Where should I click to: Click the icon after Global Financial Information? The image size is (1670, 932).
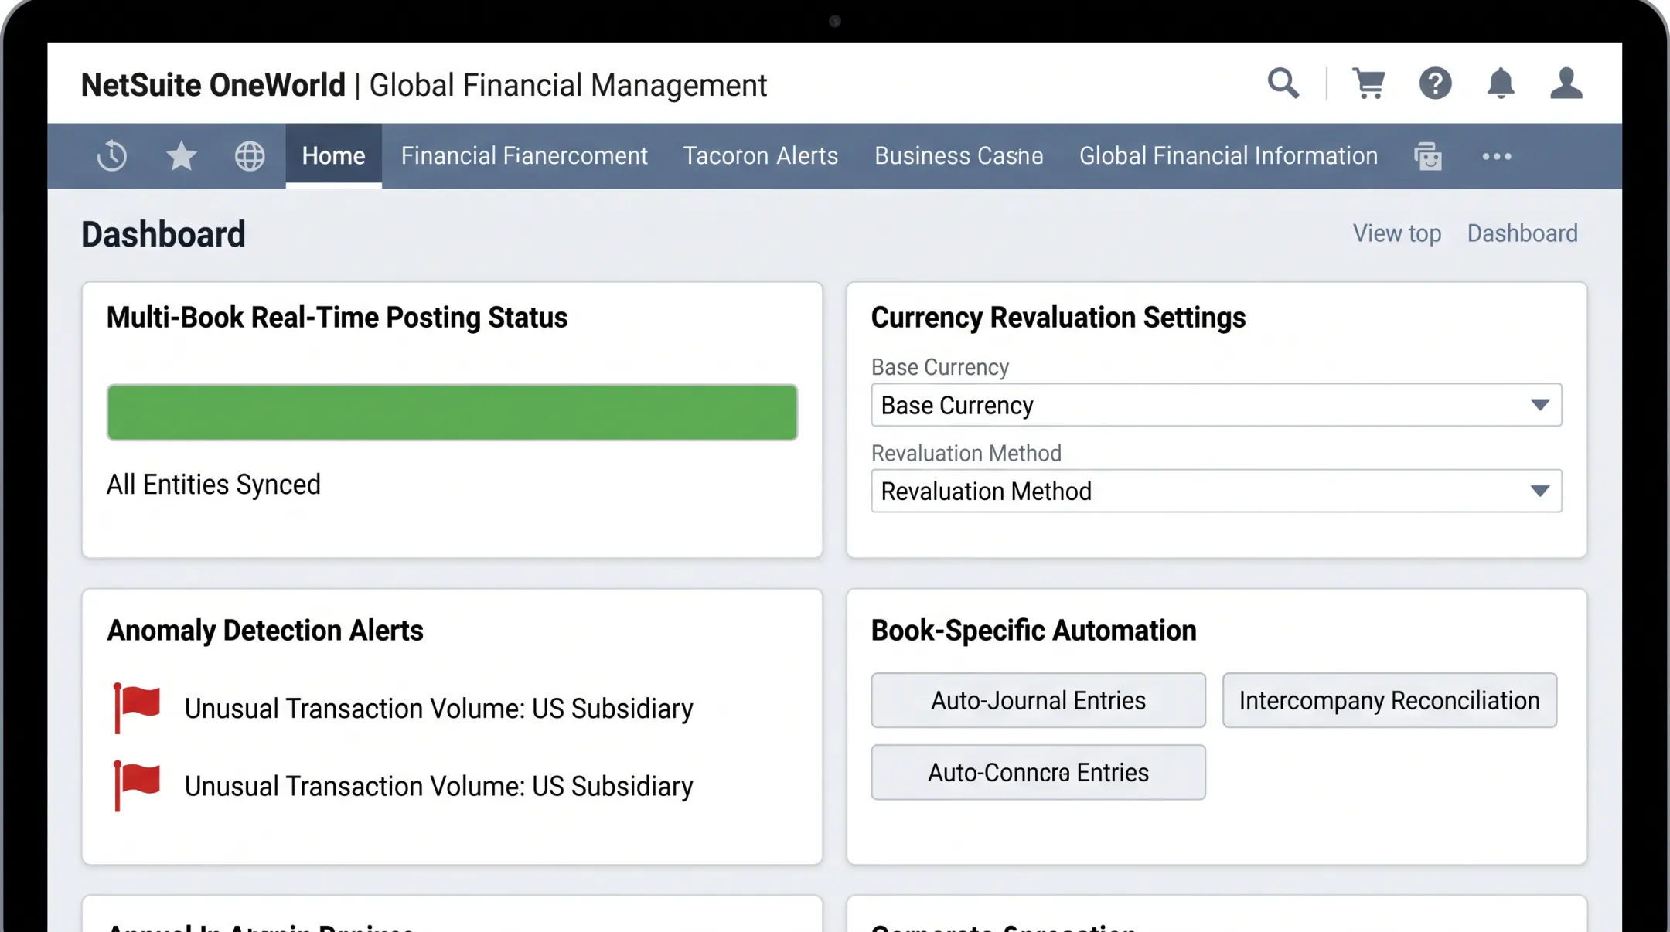click(x=1428, y=156)
